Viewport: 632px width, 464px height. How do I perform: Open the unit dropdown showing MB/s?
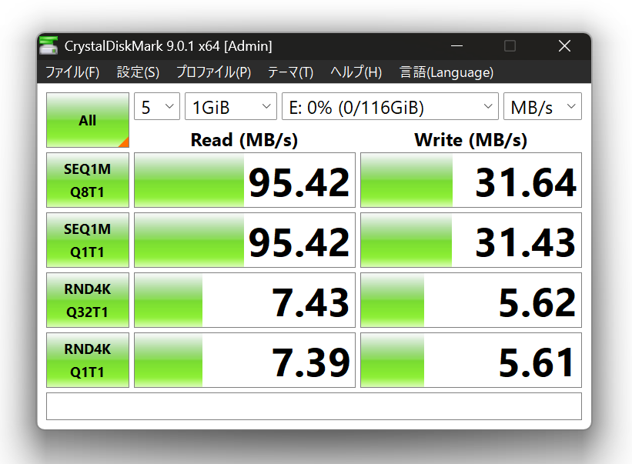(543, 106)
